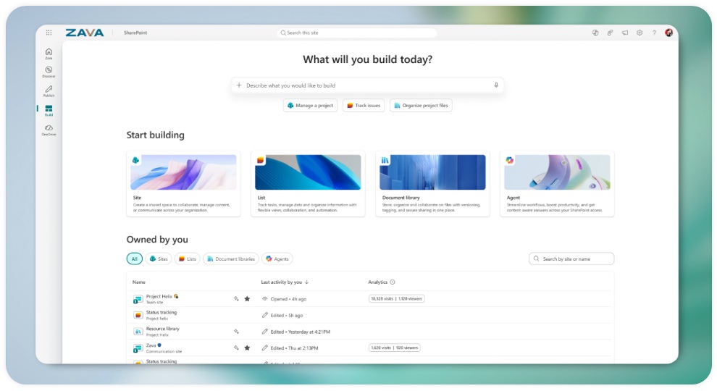Click the ZAVA logo
The height and width of the screenshot is (391, 717).
coord(85,33)
